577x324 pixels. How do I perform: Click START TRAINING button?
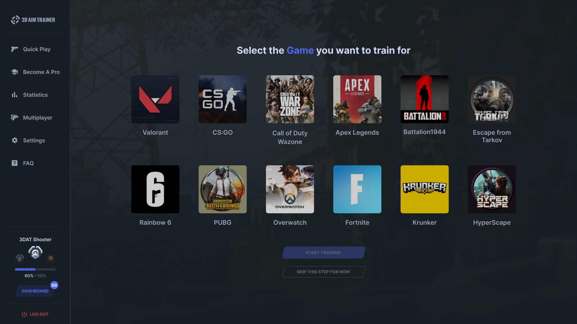coord(323,252)
